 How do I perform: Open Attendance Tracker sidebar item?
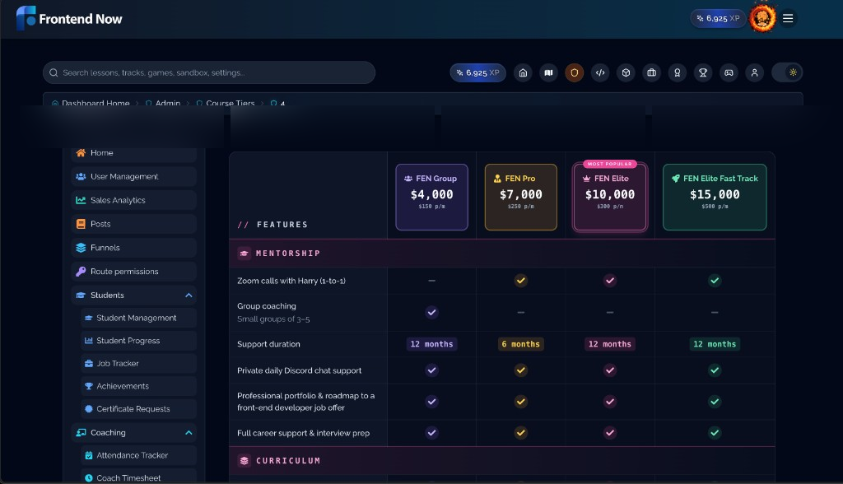(138, 455)
